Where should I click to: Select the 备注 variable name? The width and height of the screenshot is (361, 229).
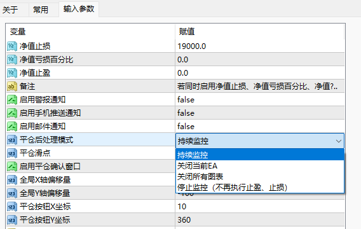pyautogui.click(x=27, y=87)
